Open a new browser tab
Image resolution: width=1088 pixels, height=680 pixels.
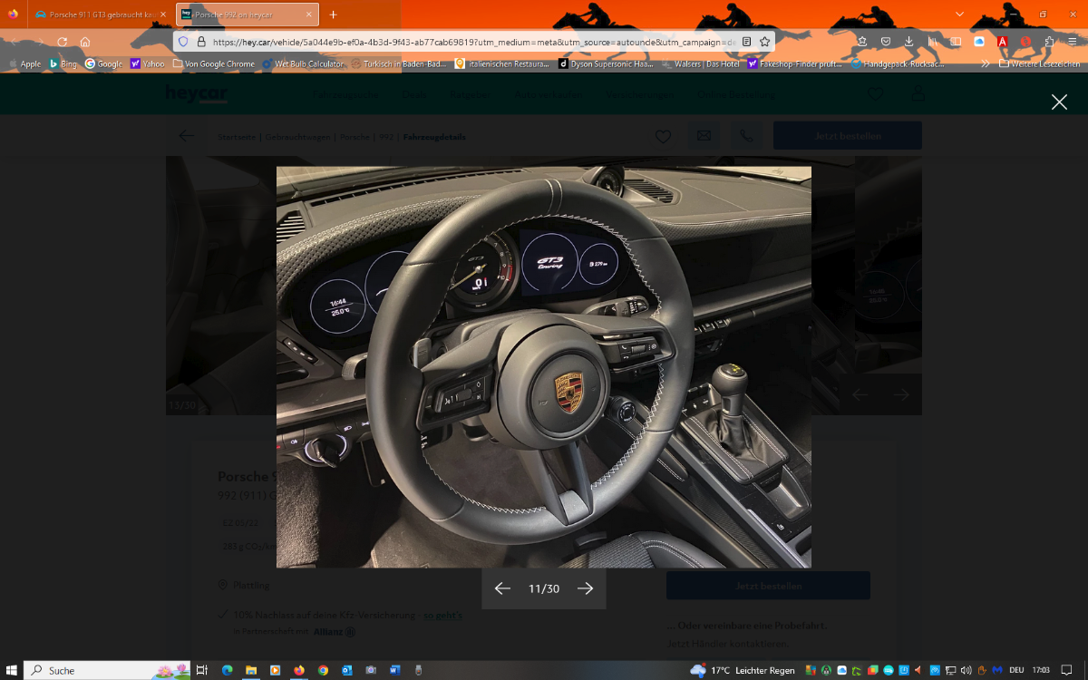coord(333,15)
